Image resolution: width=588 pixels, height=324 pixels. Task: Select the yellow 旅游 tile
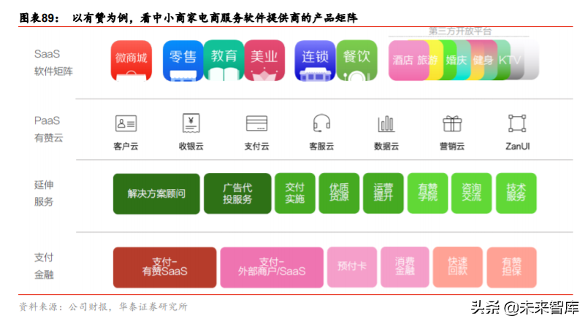coord(428,61)
